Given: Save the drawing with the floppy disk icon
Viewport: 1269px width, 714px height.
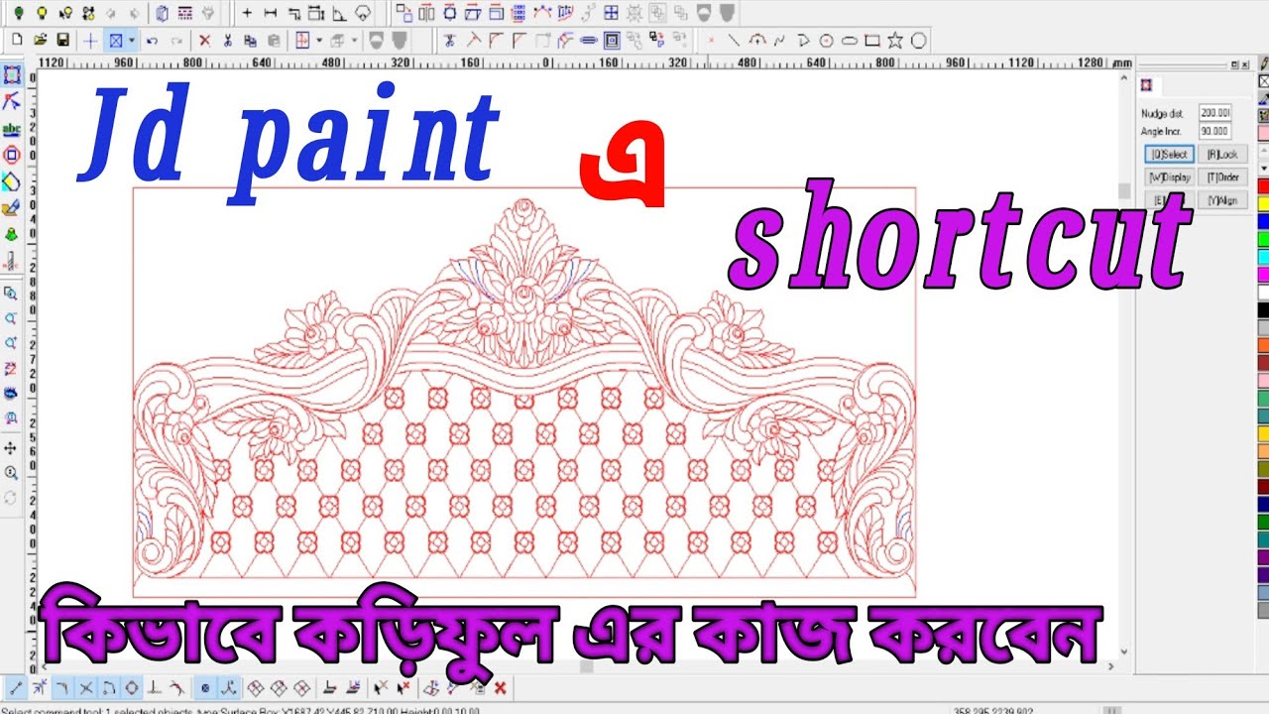Looking at the screenshot, I should click(62, 41).
